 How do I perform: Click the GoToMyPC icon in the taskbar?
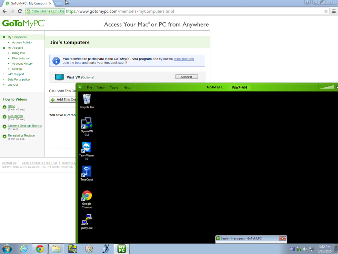point(122,248)
